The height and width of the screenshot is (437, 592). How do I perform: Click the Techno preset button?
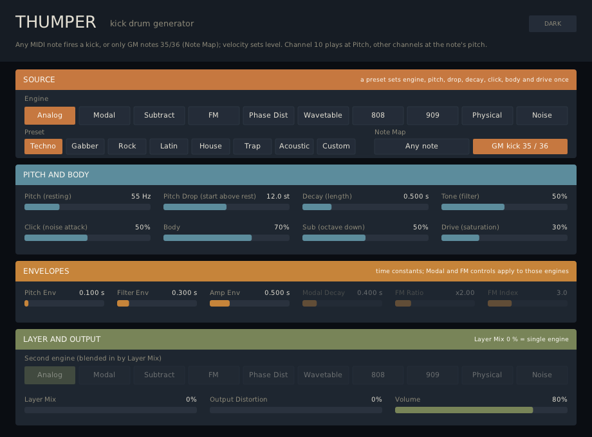click(x=43, y=147)
